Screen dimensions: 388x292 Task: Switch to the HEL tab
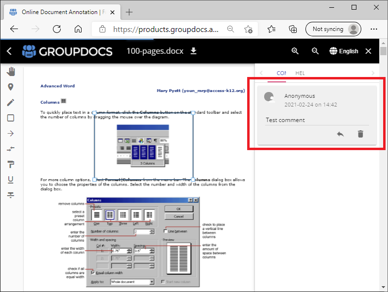300,73
